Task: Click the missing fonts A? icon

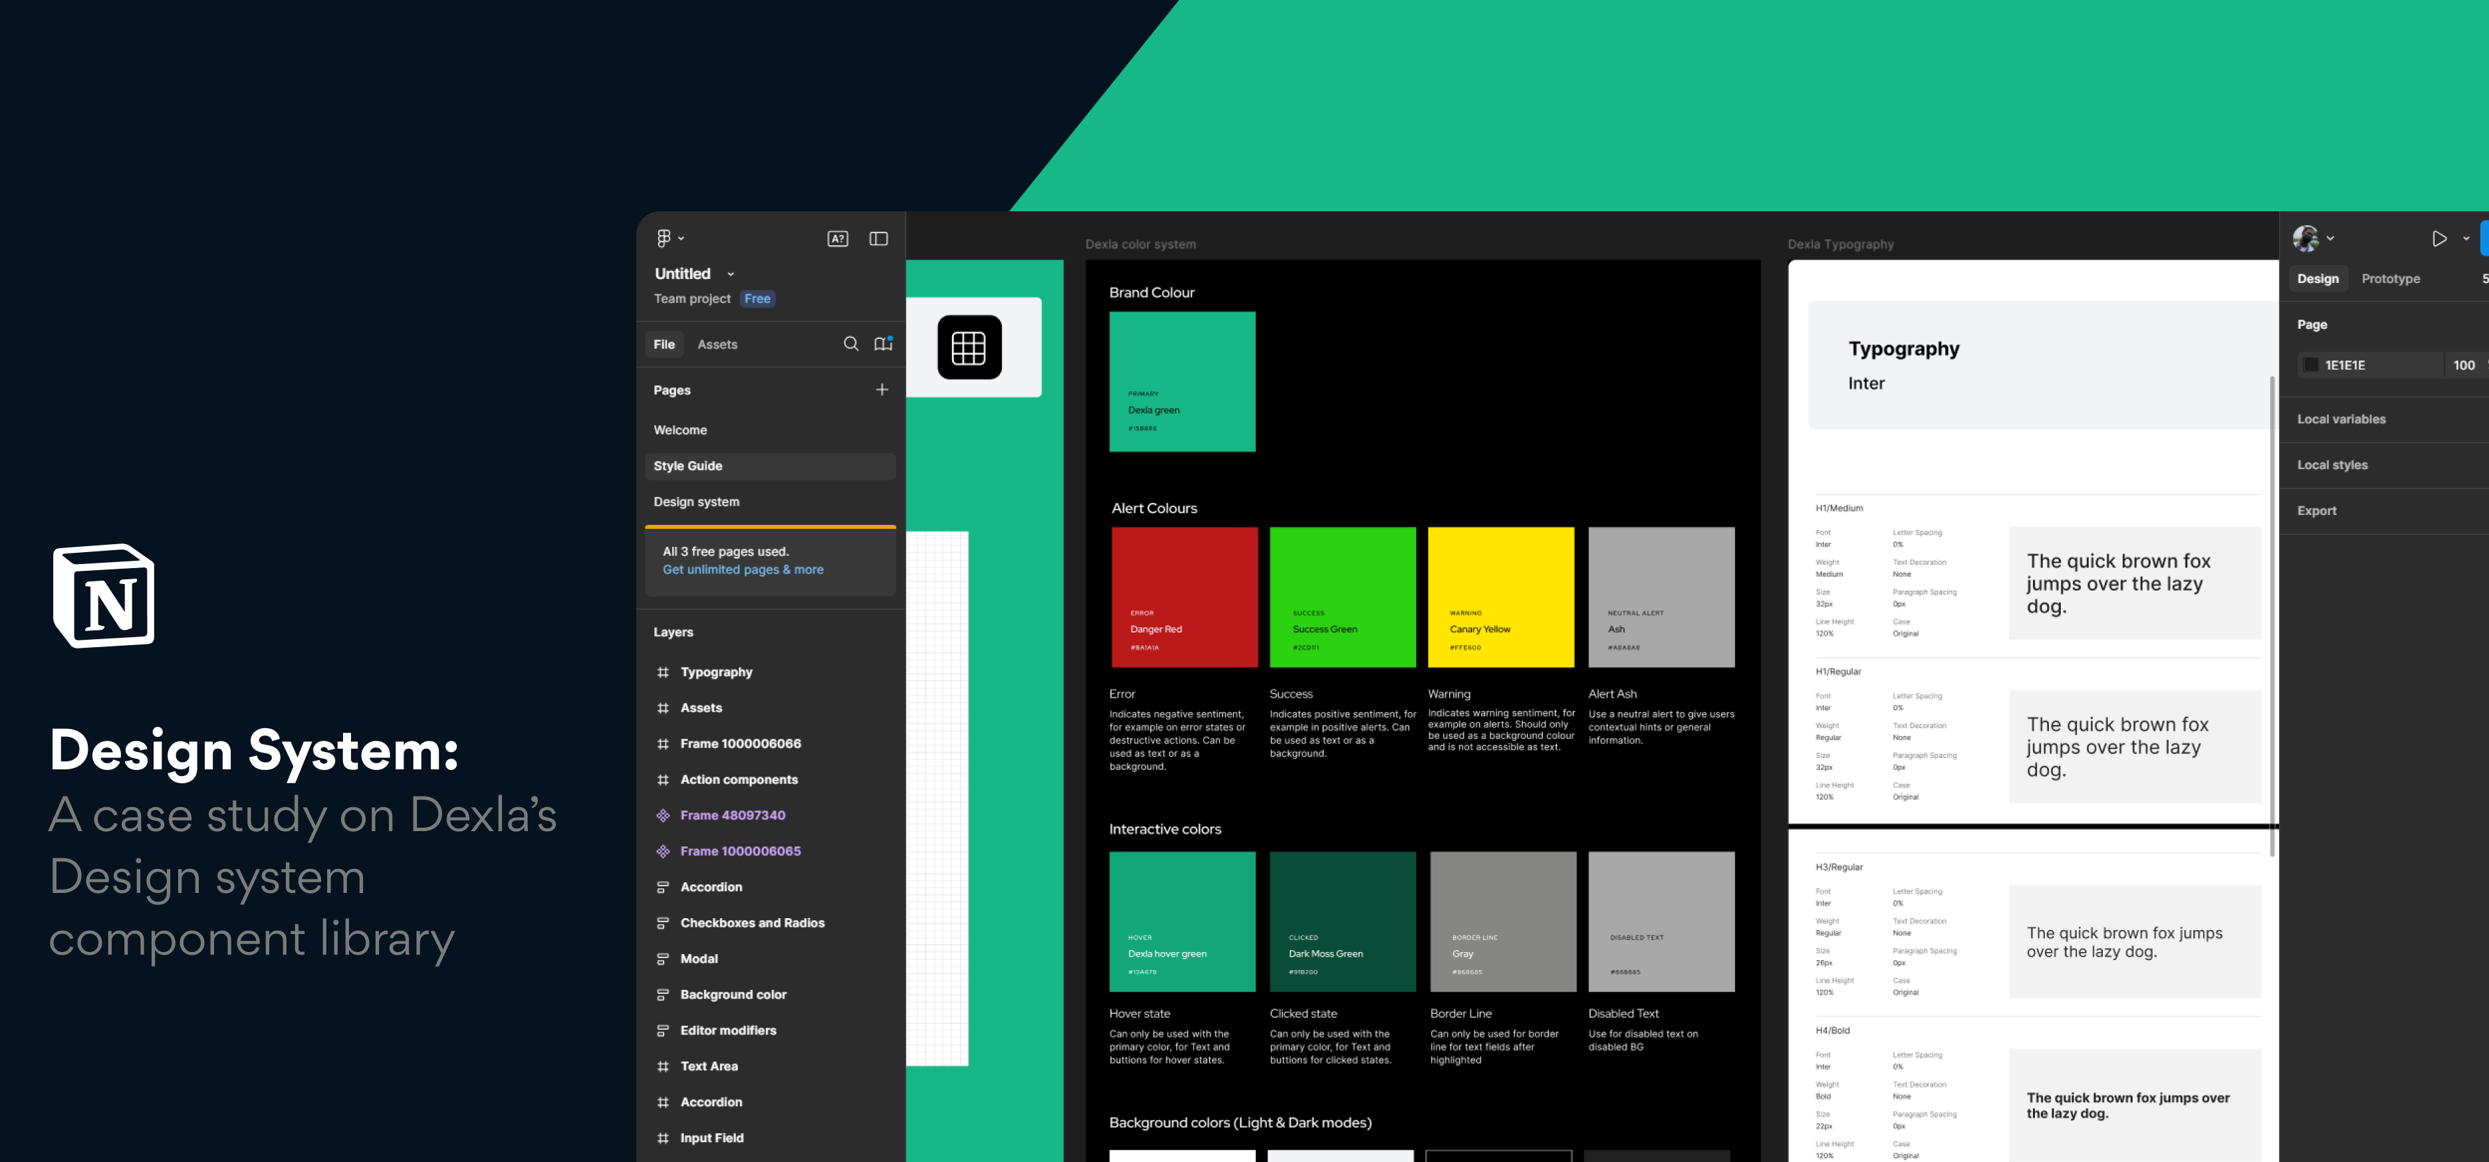Action: 838,239
